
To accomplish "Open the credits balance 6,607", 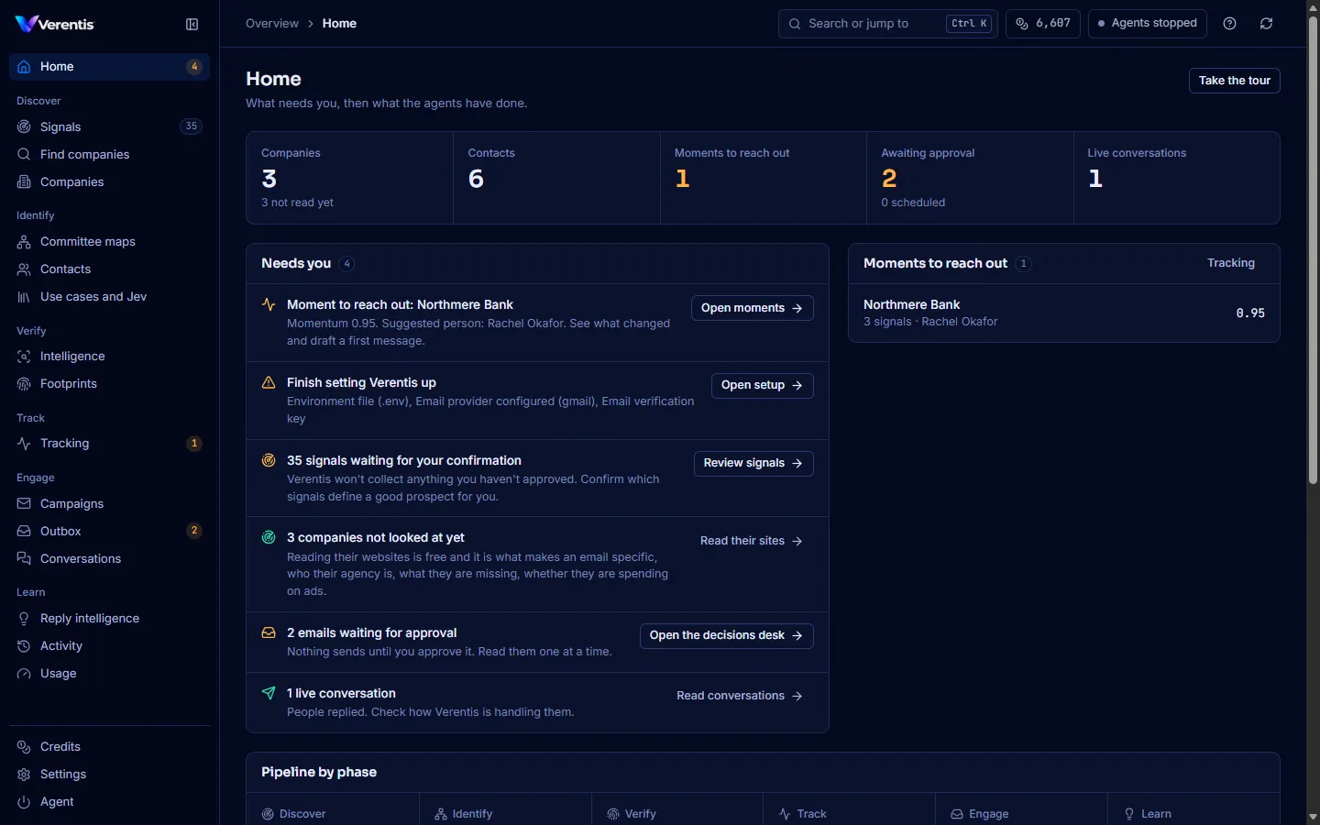I will 1043,24.
